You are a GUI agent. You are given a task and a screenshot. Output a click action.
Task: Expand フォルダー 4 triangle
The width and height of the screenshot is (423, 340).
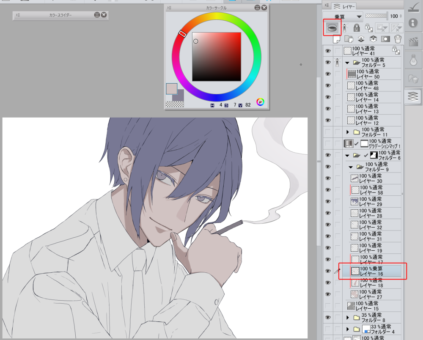(x=348, y=329)
